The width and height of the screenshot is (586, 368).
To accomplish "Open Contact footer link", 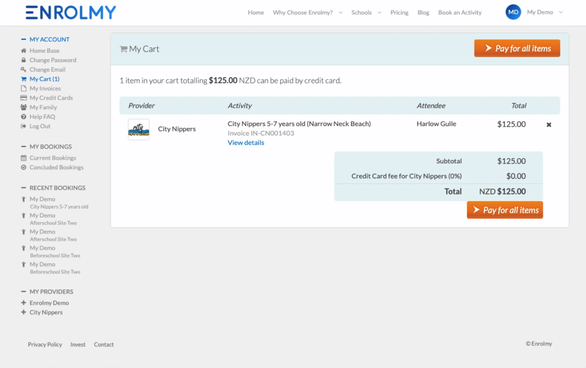I will tap(104, 345).
